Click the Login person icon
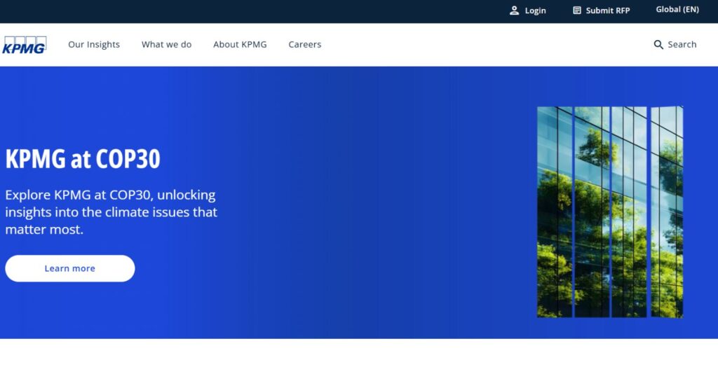This screenshot has width=718, height=367. pyautogui.click(x=515, y=11)
